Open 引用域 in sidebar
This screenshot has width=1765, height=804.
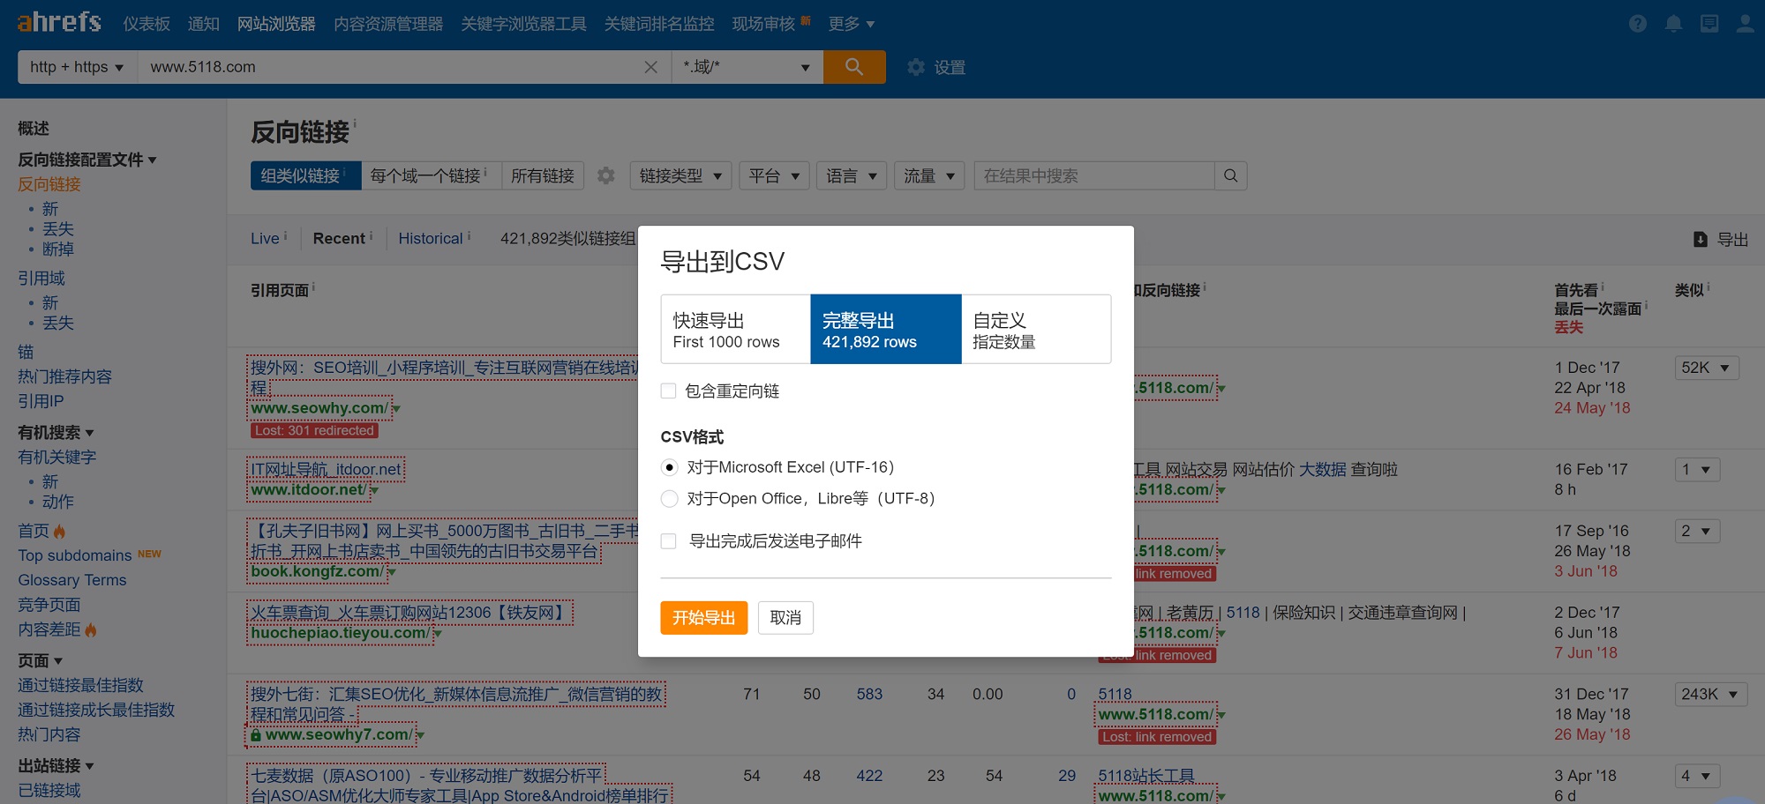[41, 279]
